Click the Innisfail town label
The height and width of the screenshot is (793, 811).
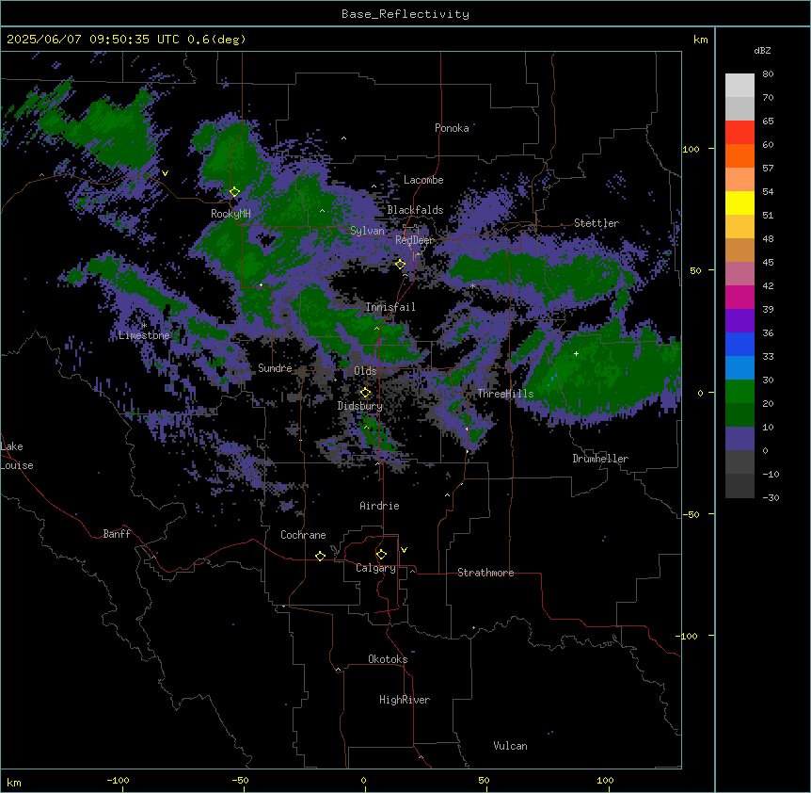(x=390, y=307)
